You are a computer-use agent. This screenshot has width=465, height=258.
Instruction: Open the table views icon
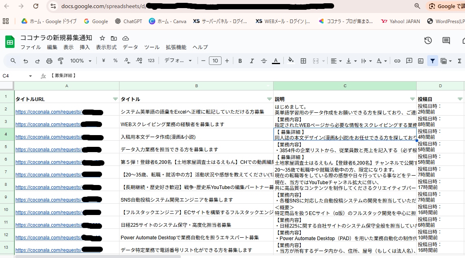443,61
